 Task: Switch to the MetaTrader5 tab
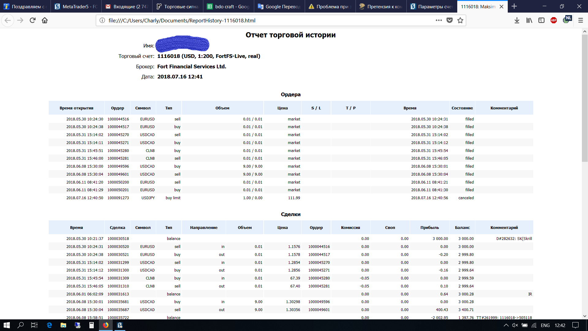coord(76,6)
